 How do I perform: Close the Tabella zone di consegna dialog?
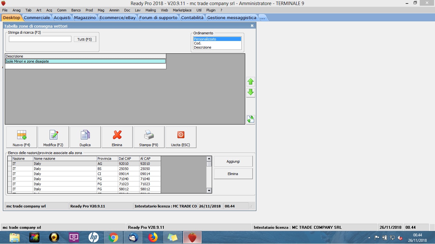point(252,26)
